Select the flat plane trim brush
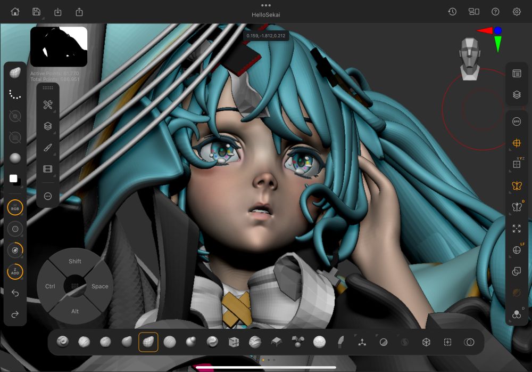The height and width of the screenshot is (372, 532). (277, 342)
